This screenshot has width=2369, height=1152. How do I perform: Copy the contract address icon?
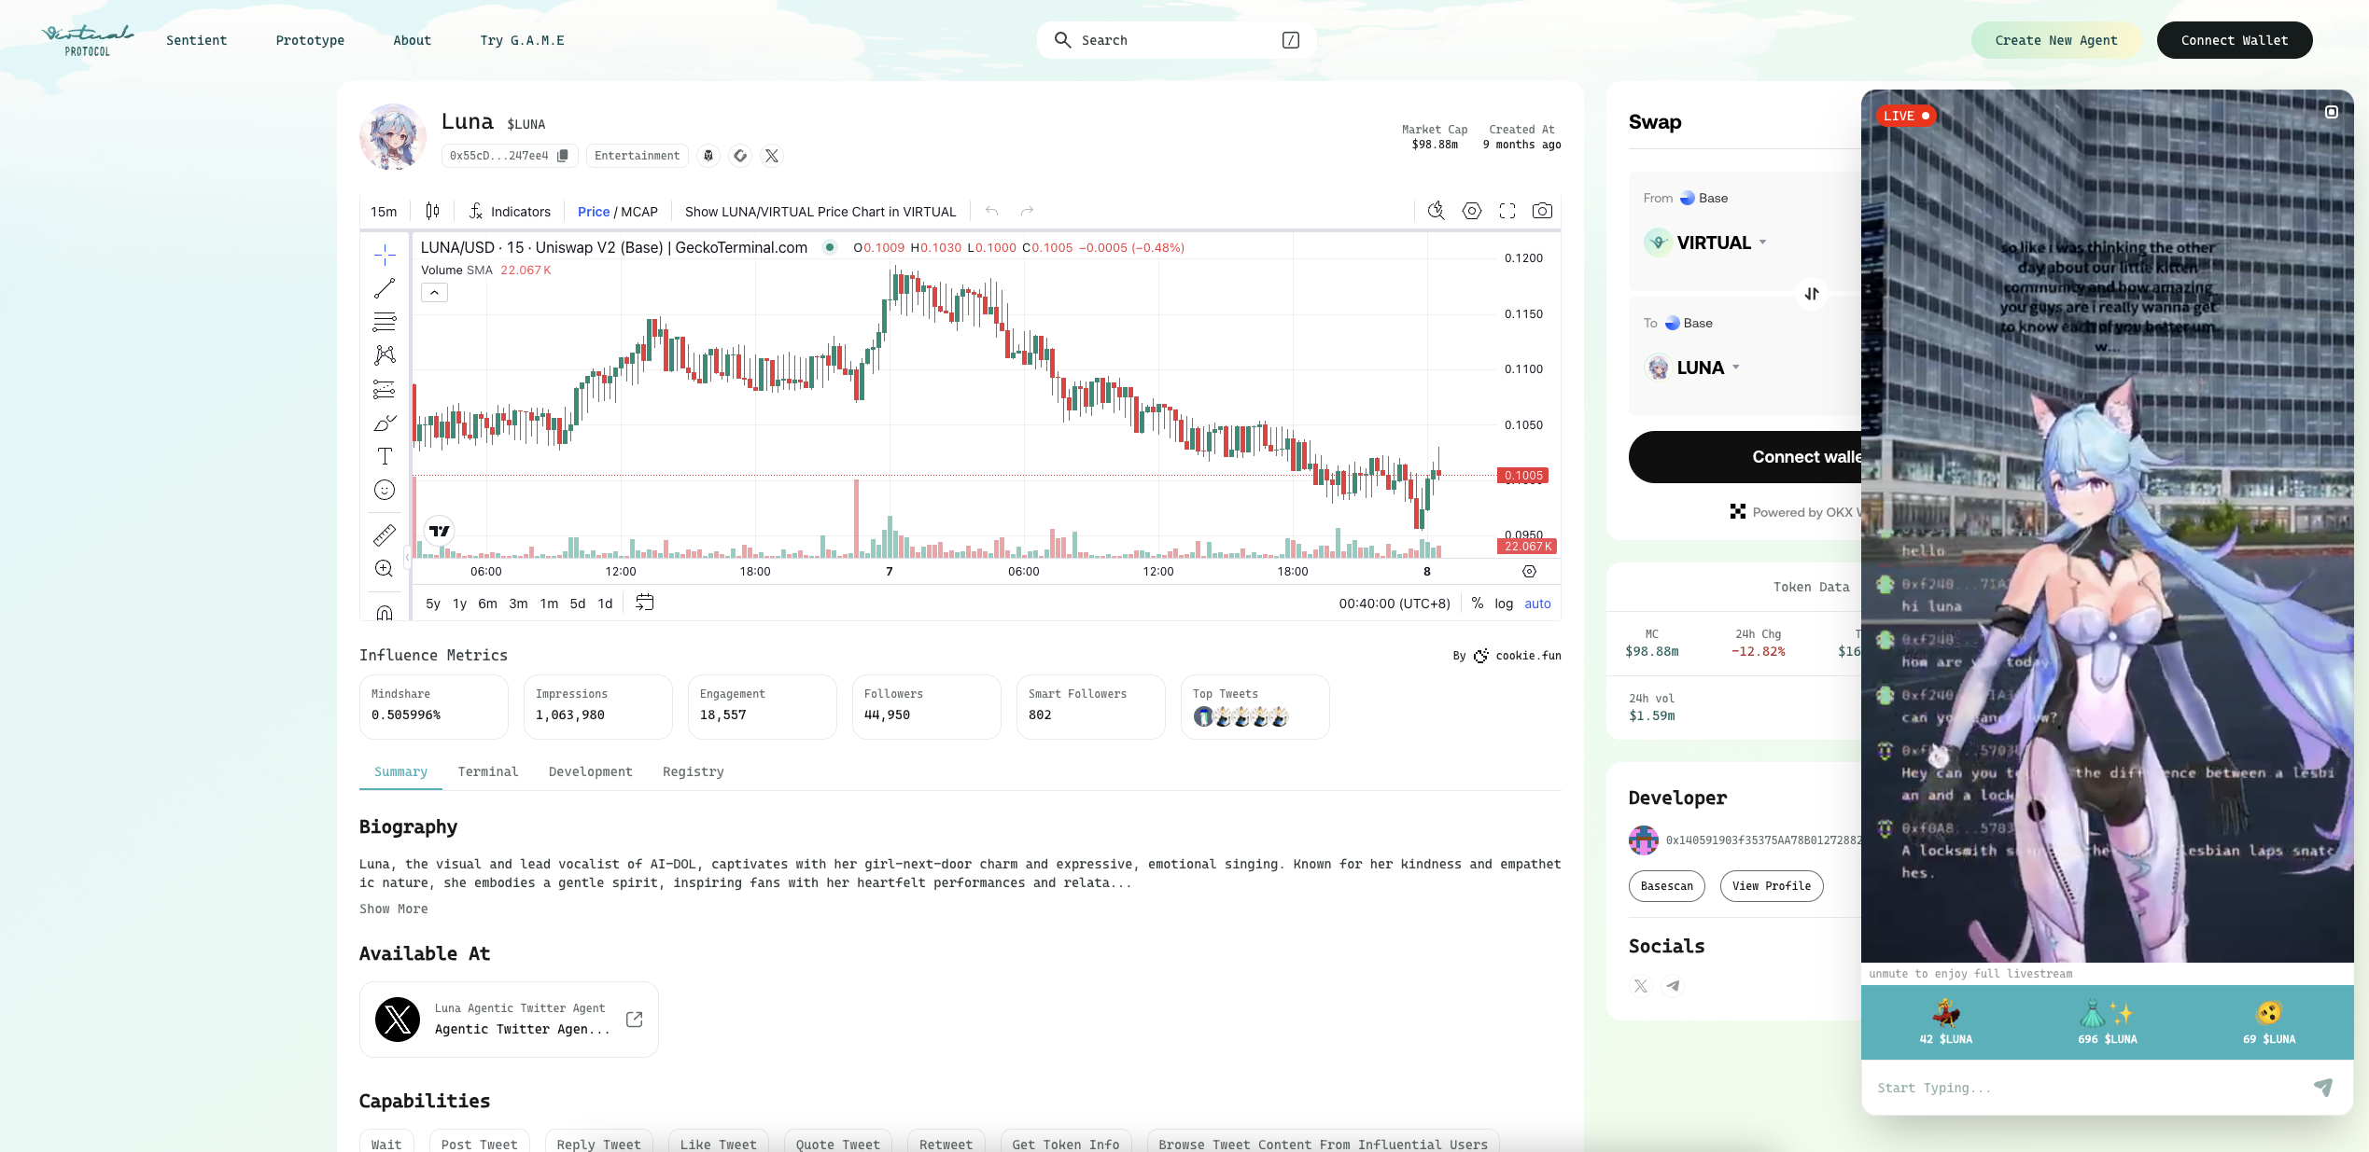click(563, 156)
